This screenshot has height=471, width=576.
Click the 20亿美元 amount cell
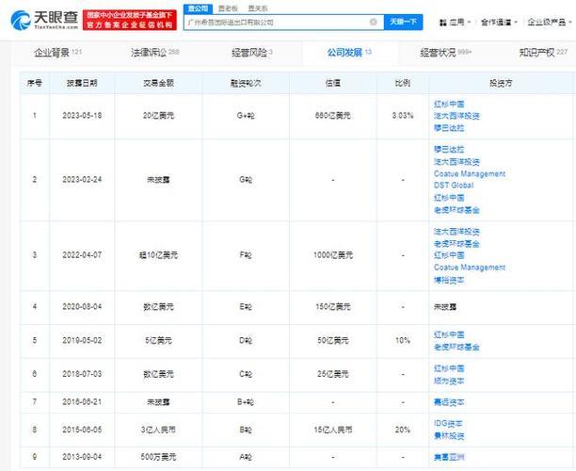tap(158, 116)
